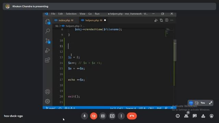219x123 pixels.
Task: Open the Selection menu
Action: point(71,14)
